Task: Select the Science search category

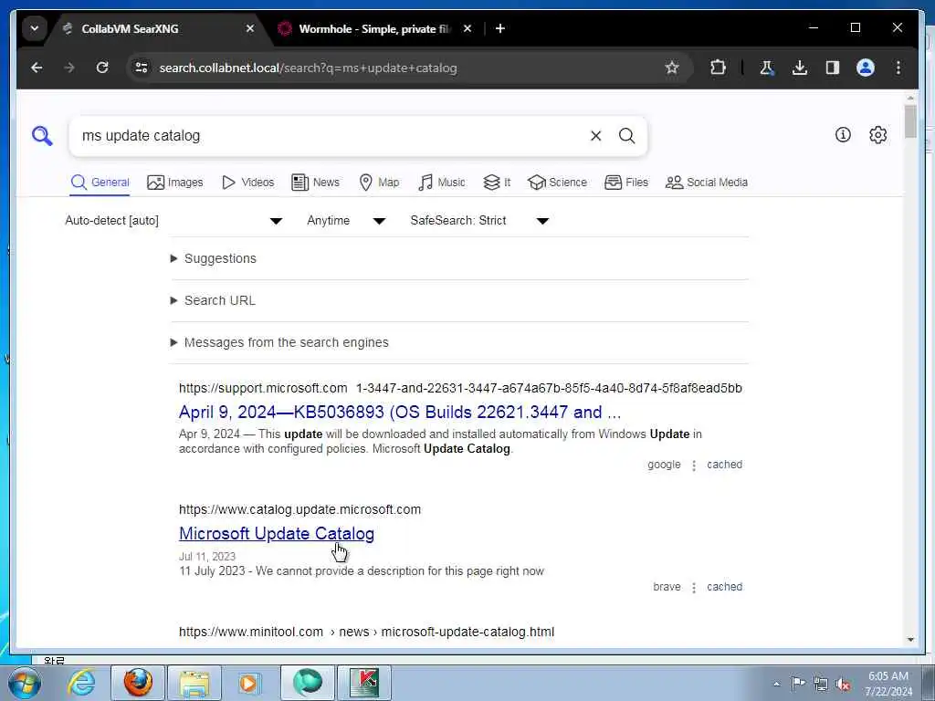Action: click(x=558, y=183)
